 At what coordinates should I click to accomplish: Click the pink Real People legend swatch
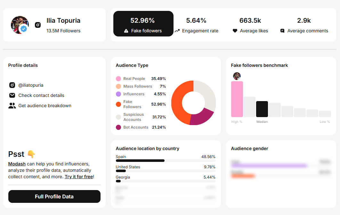pyautogui.click(x=118, y=78)
